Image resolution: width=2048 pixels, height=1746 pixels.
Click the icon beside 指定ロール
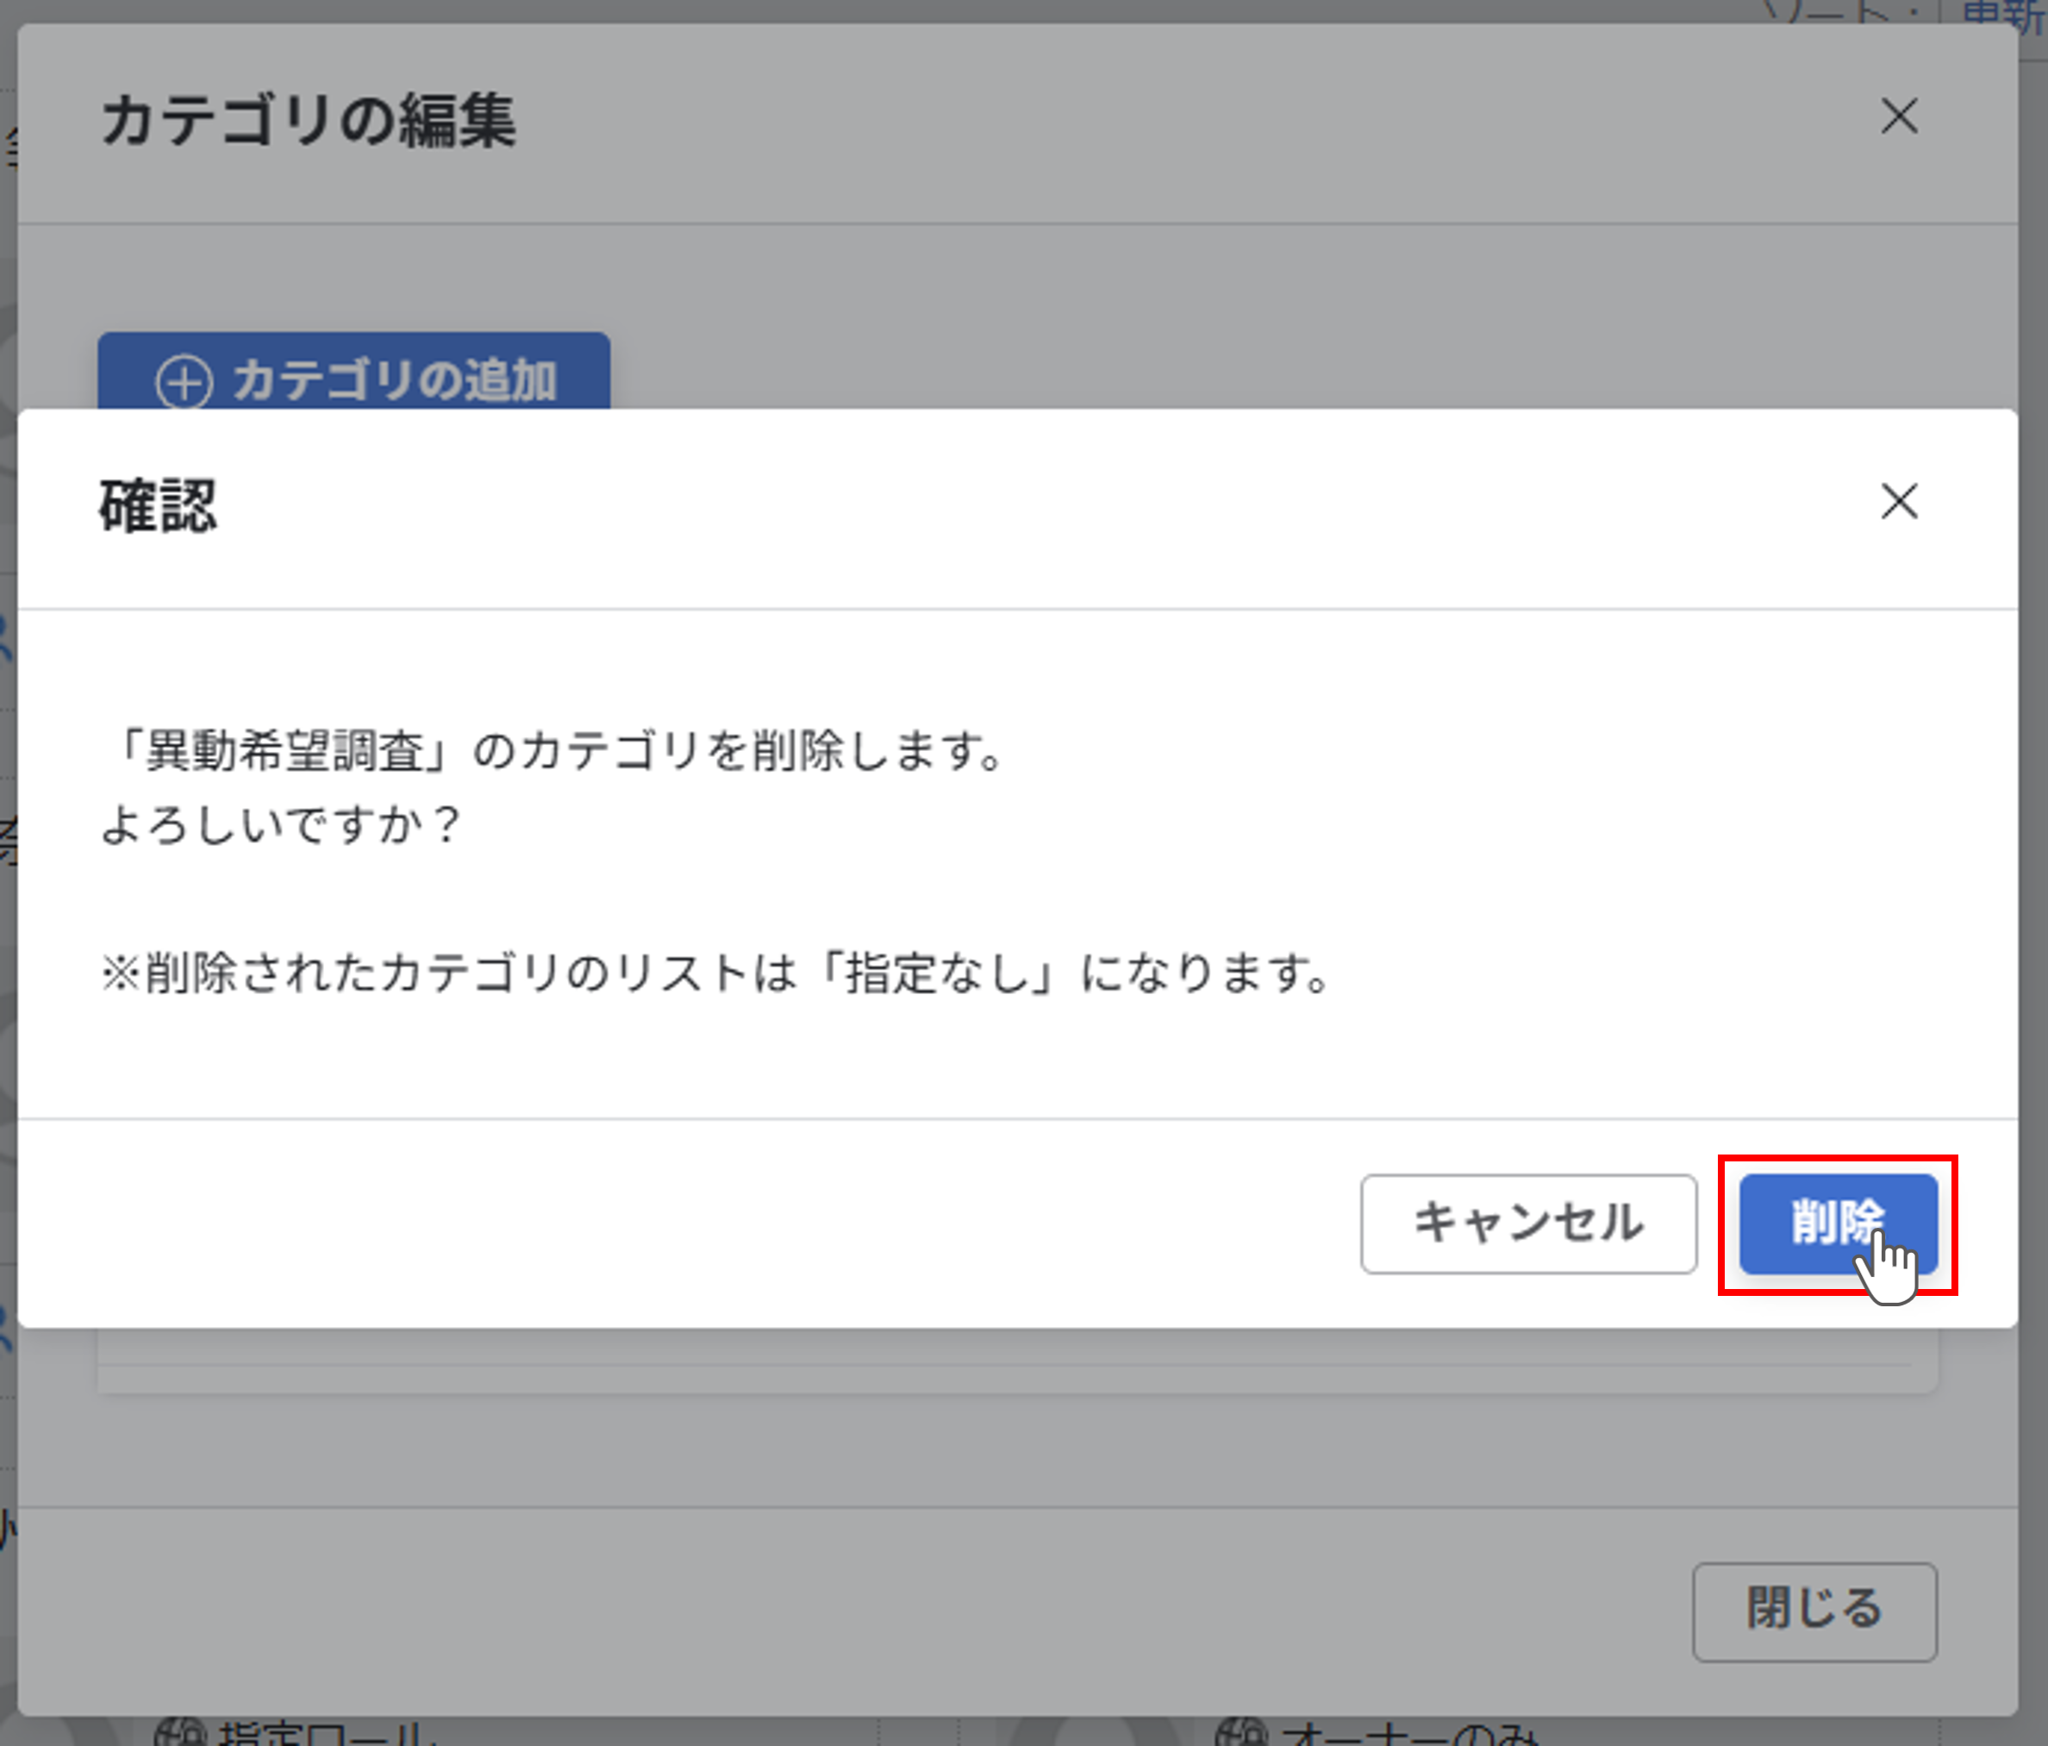pyautogui.click(x=179, y=1732)
